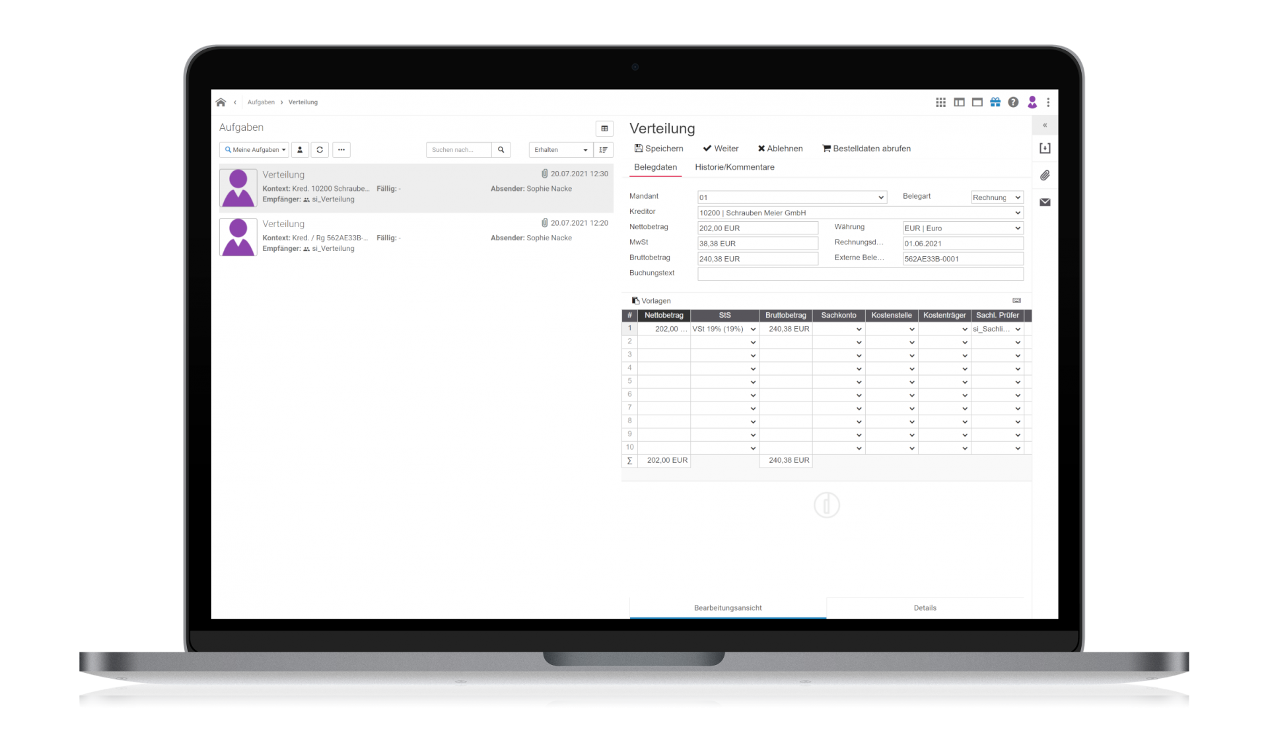Click inside the Buchungstext input field

(859, 273)
